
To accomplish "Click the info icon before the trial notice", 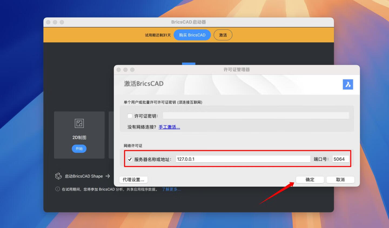I will tap(57, 189).
